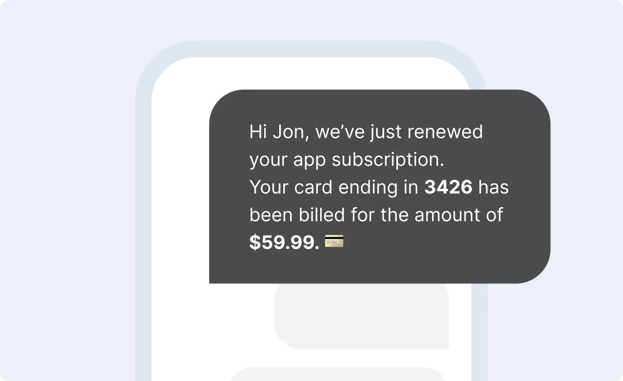Image resolution: width=623 pixels, height=381 pixels.
Task: Click the 'Hi Jon' greeting text
Action: click(279, 132)
